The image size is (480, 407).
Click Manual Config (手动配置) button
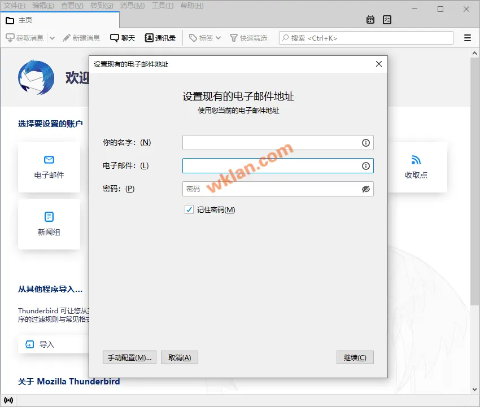(x=129, y=357)
